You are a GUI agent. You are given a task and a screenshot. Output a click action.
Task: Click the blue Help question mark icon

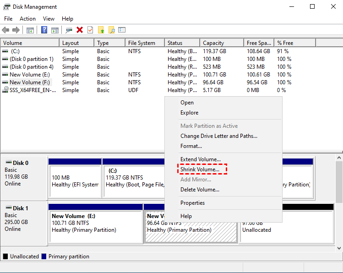[44, 30]
